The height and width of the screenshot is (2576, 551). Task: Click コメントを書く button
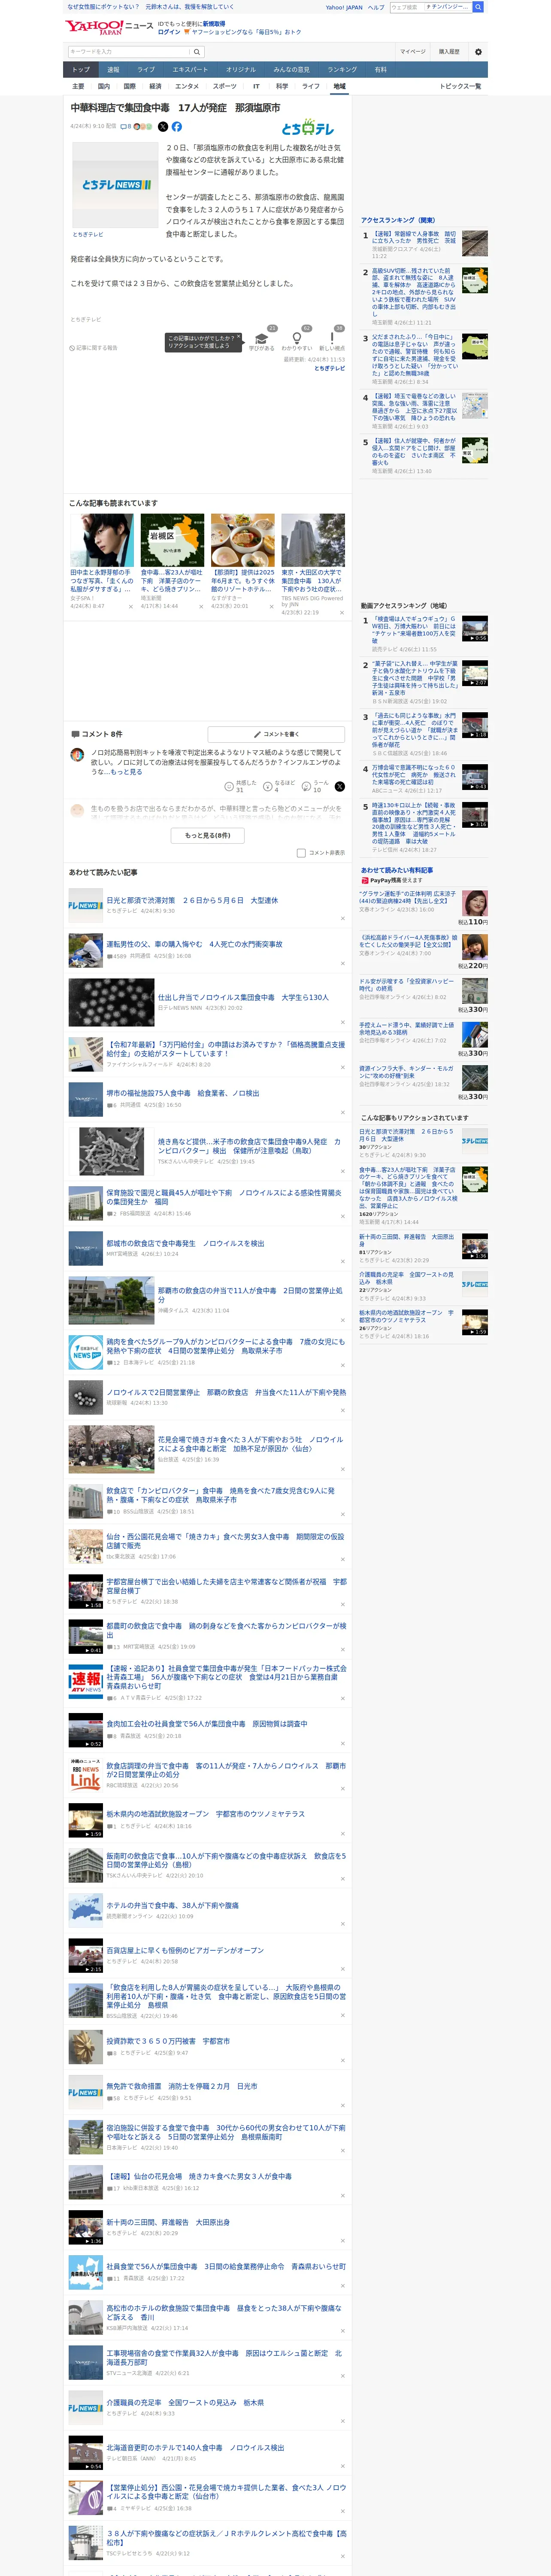pyautogui.click(x=276, y=734)
